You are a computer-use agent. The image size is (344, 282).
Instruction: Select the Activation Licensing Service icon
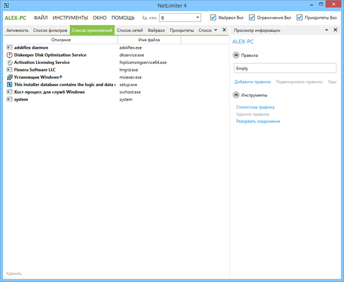click(9, 62)
